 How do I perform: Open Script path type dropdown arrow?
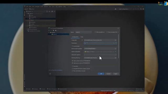point(82,40)
